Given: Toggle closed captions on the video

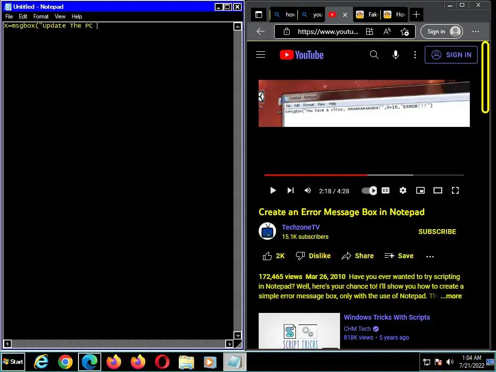Looking at the screenshot, I should pos(386,190).
